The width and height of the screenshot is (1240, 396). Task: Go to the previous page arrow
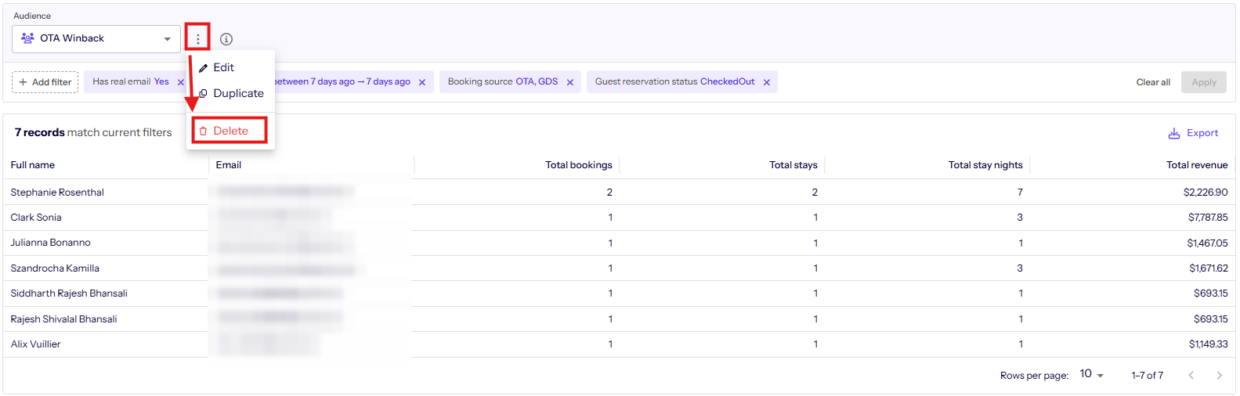click(1191, 376)
